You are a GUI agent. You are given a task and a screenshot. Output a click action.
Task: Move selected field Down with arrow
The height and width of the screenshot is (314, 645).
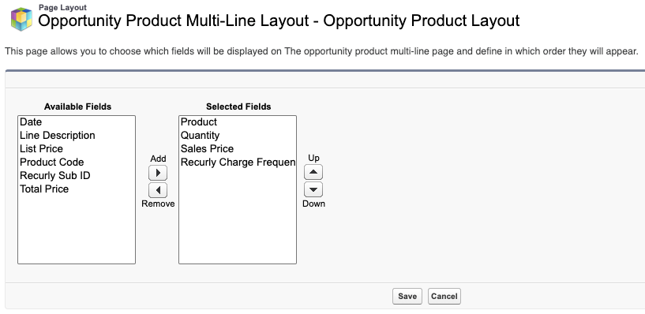click(313, 189)
